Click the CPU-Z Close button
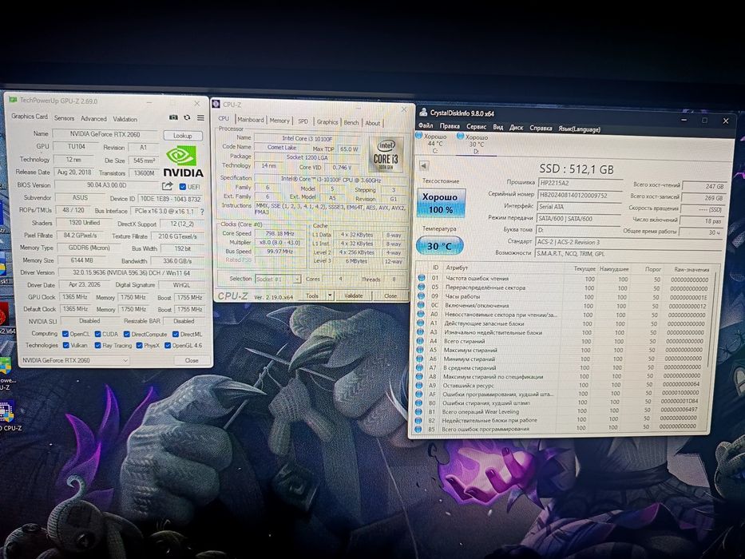The image size is (745, 559). pyautogui.click(x=390, y=295)
